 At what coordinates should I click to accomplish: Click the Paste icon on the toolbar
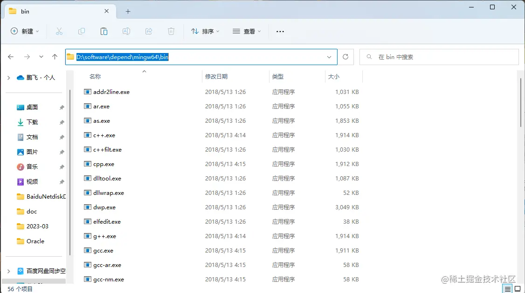coord(104,31)
